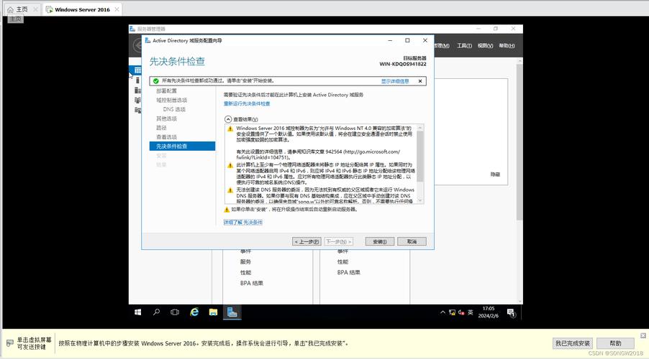Open network status tray icon

point(452,312)
